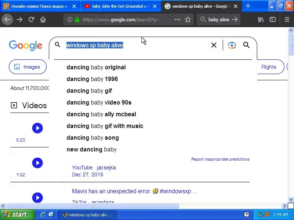Open the Firefox home page icon
The width and height of the screenshot is (294, 220).
[43, 19]
